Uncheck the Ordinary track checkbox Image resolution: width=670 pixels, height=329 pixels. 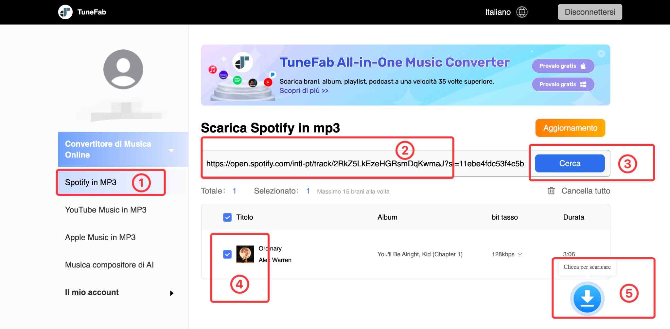coord(227,254)
